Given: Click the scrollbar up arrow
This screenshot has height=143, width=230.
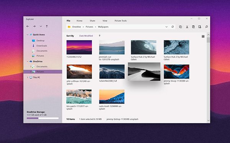Looking at the screenshot, I should click(208, 35).
